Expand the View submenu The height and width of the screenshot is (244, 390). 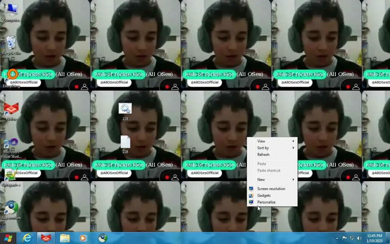pos(272,141)
